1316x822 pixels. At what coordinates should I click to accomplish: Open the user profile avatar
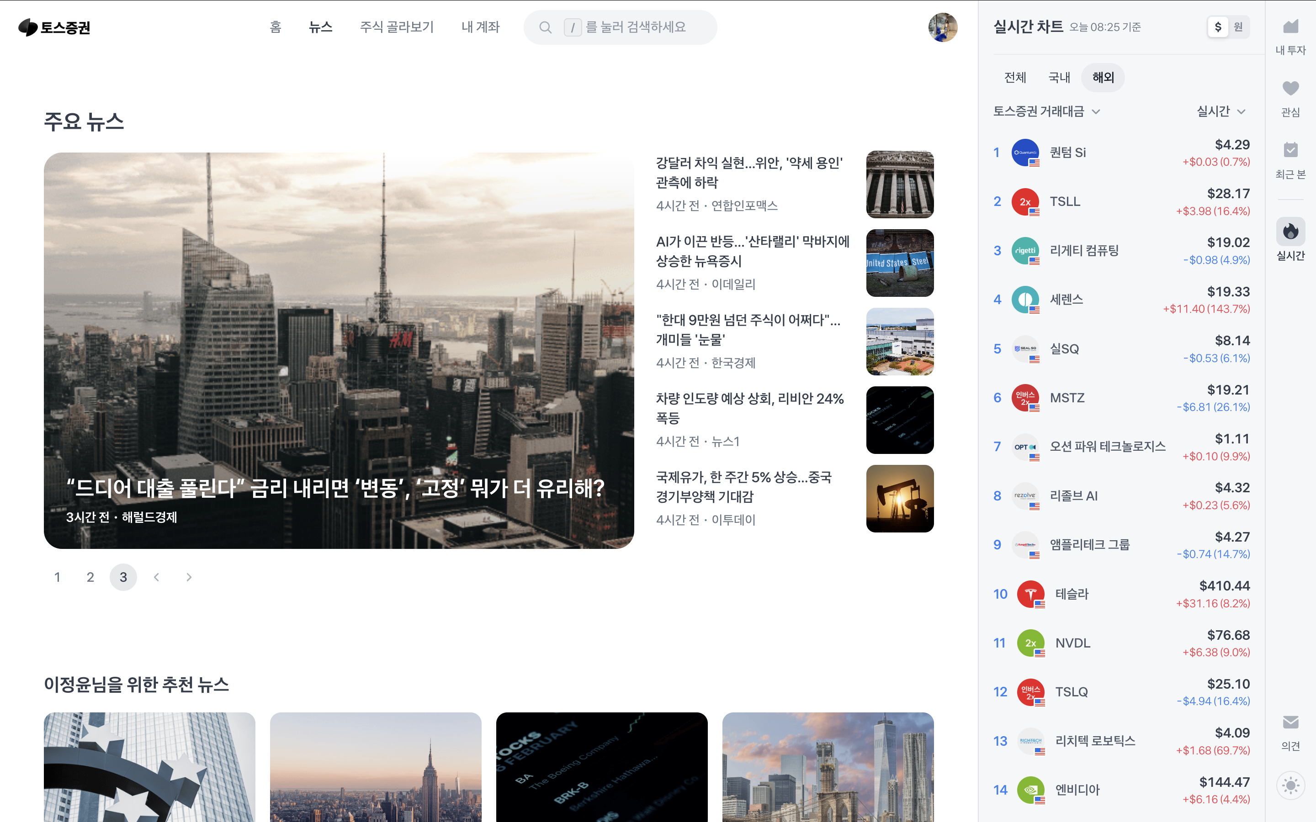pos(942,27)
